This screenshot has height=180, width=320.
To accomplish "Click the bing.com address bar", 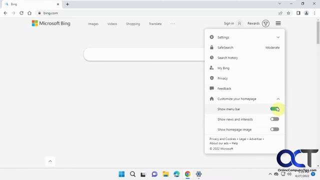I will pos(155,13).
